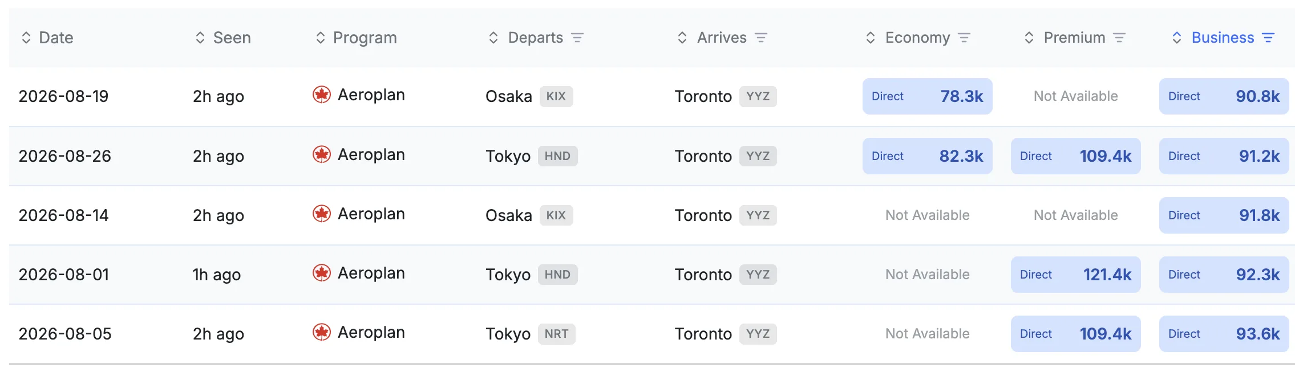The height and width of the screenshot is (368, 1295).
Task: Toggle sorting on the Seen column
Action: [x=222, y=38]
